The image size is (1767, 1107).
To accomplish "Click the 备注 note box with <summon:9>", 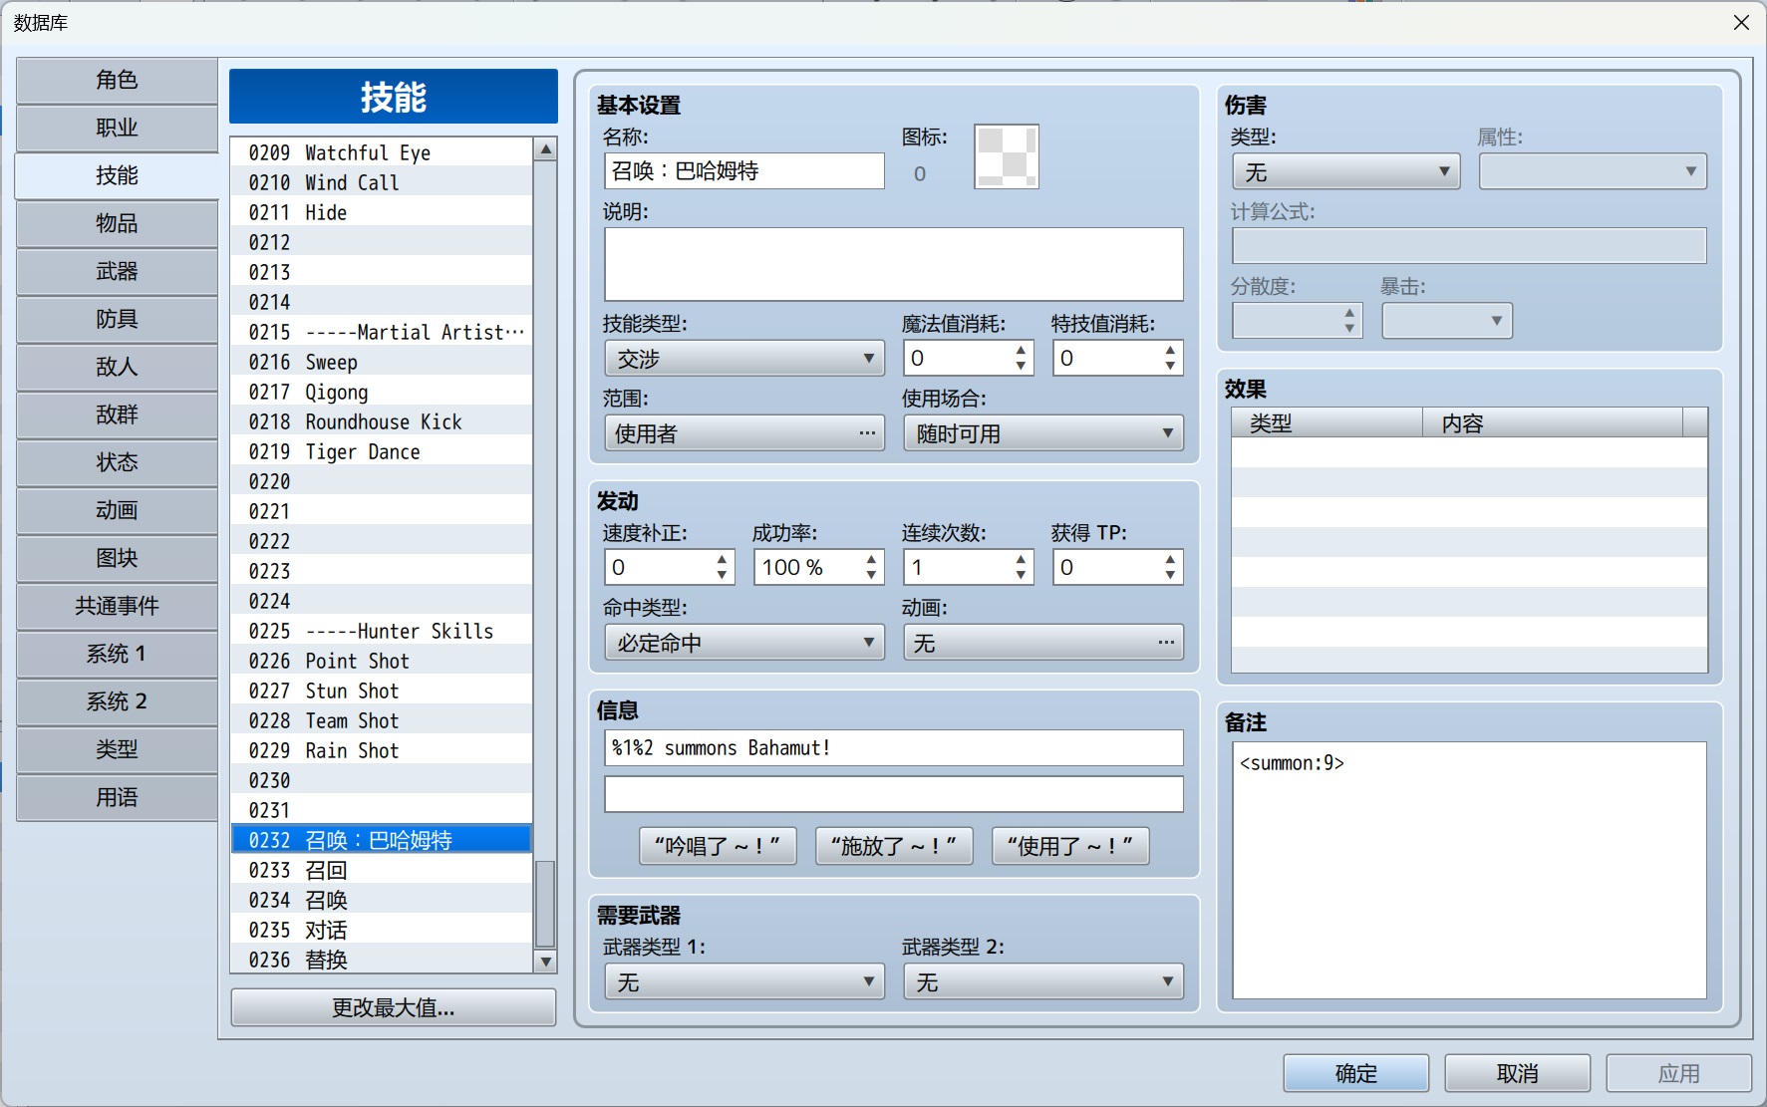I will [x=1469, y=870].
